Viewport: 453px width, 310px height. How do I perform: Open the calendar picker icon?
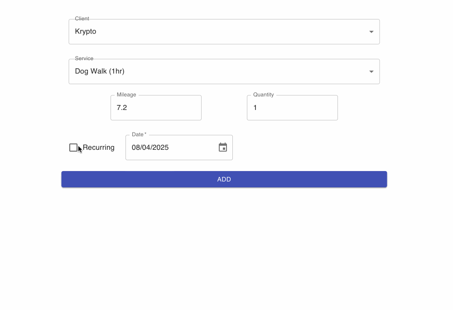(x=223, y=147)
